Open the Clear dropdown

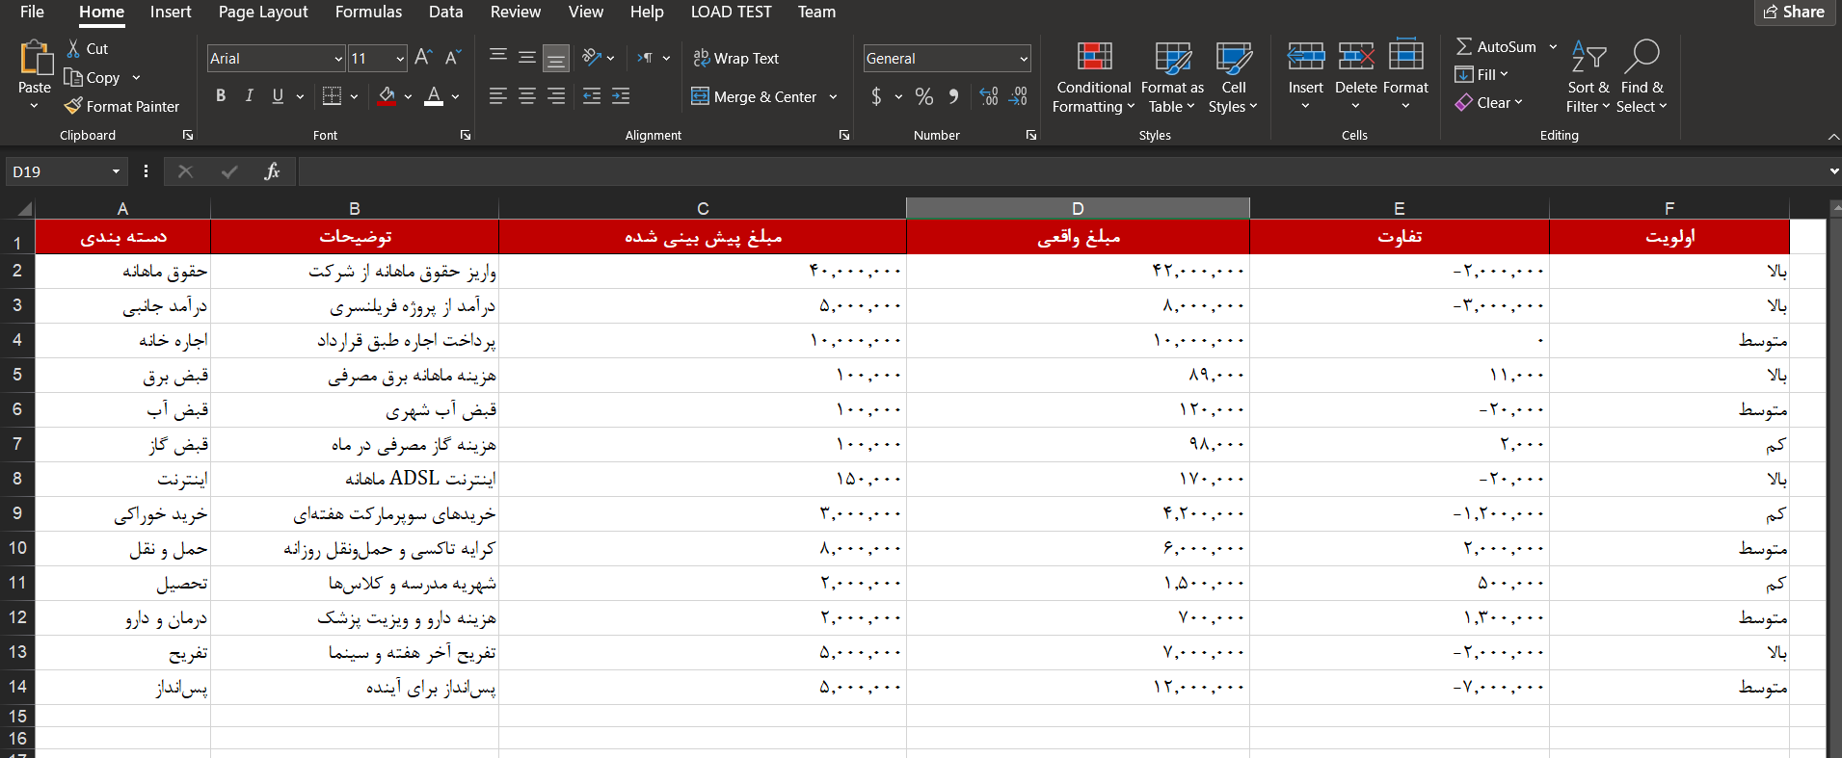click(x=1489, y=102)
